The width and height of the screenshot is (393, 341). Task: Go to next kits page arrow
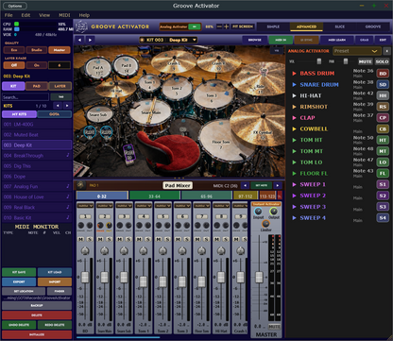[67, 106]
